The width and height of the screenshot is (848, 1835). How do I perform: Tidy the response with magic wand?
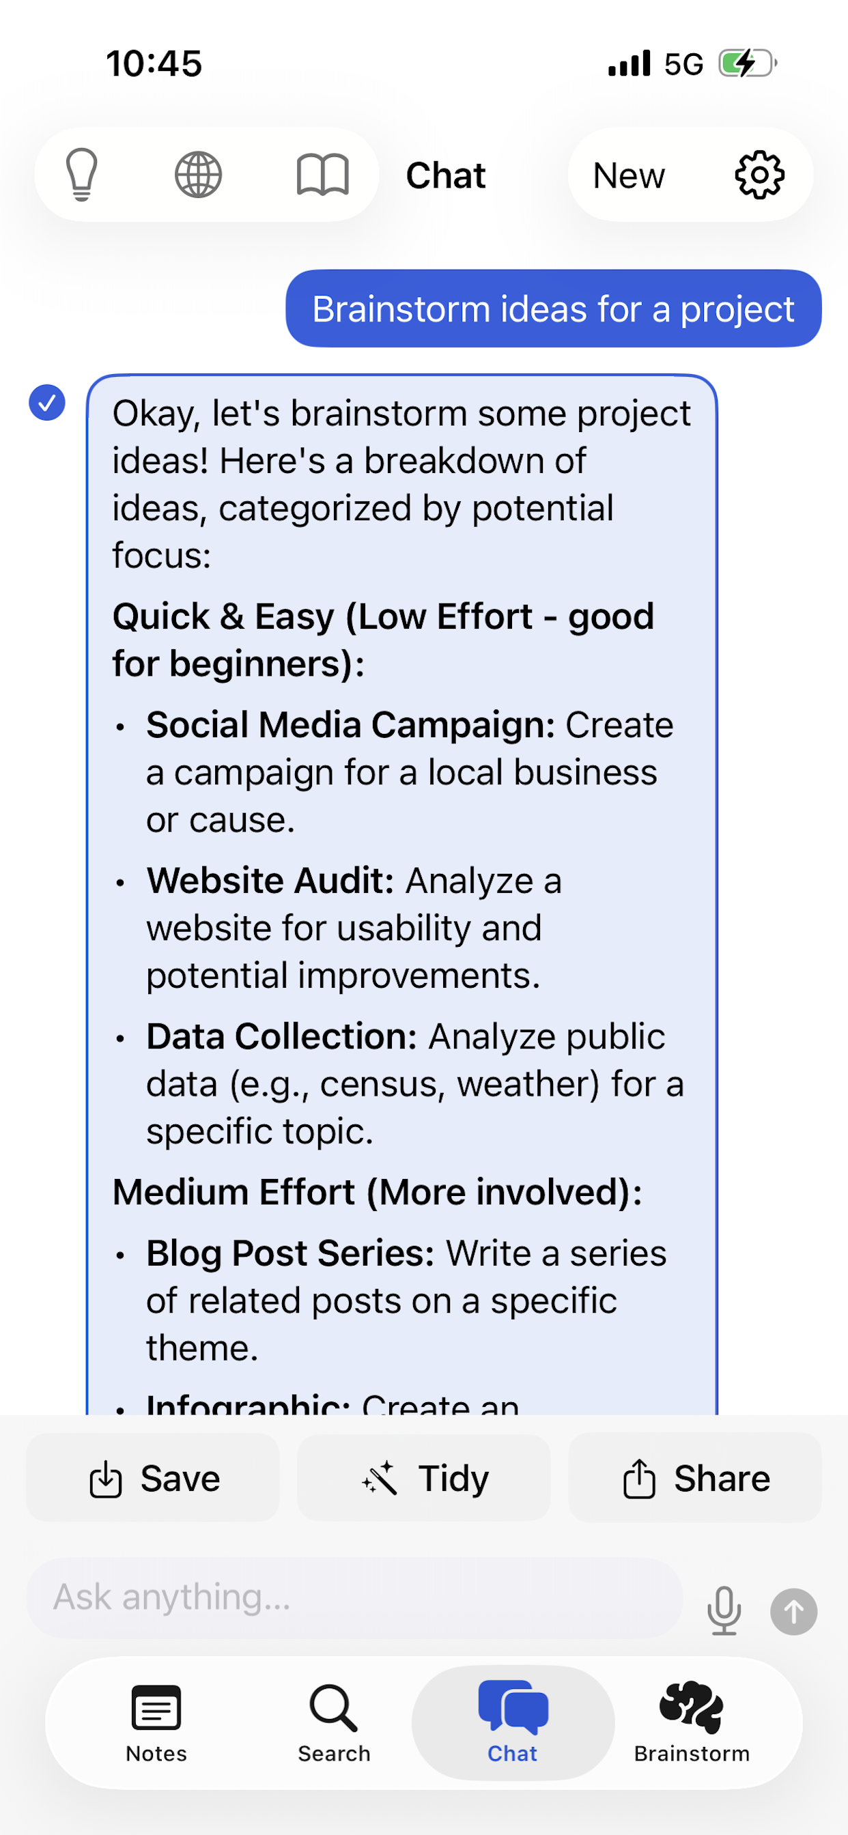point(424,1478)
